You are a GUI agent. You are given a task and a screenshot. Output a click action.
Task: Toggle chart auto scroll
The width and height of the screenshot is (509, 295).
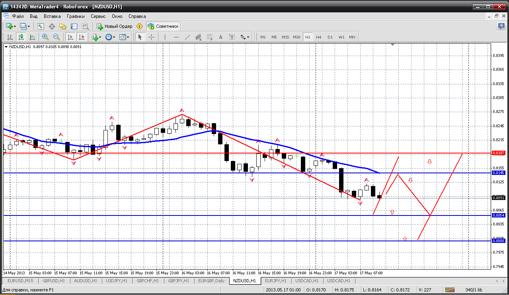[70, 37]
